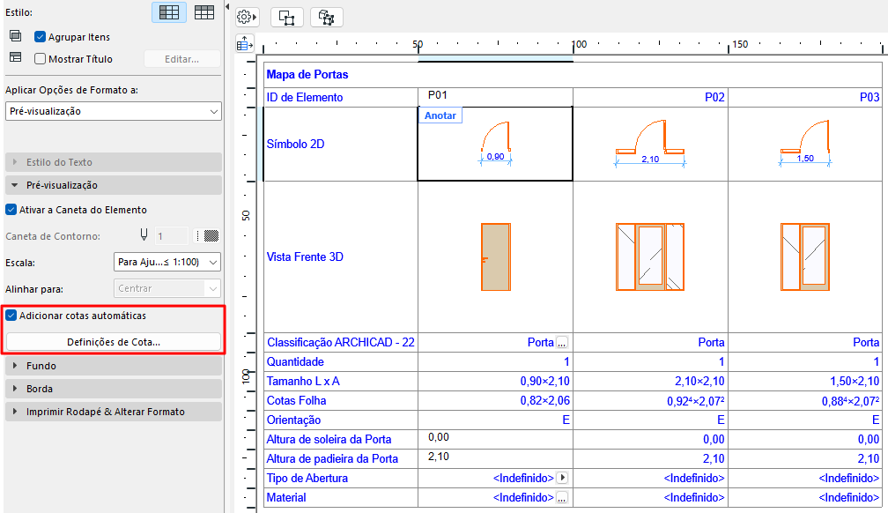Open the gear settings menu above the schedule
888x513 pixels.
coord(248,17)
